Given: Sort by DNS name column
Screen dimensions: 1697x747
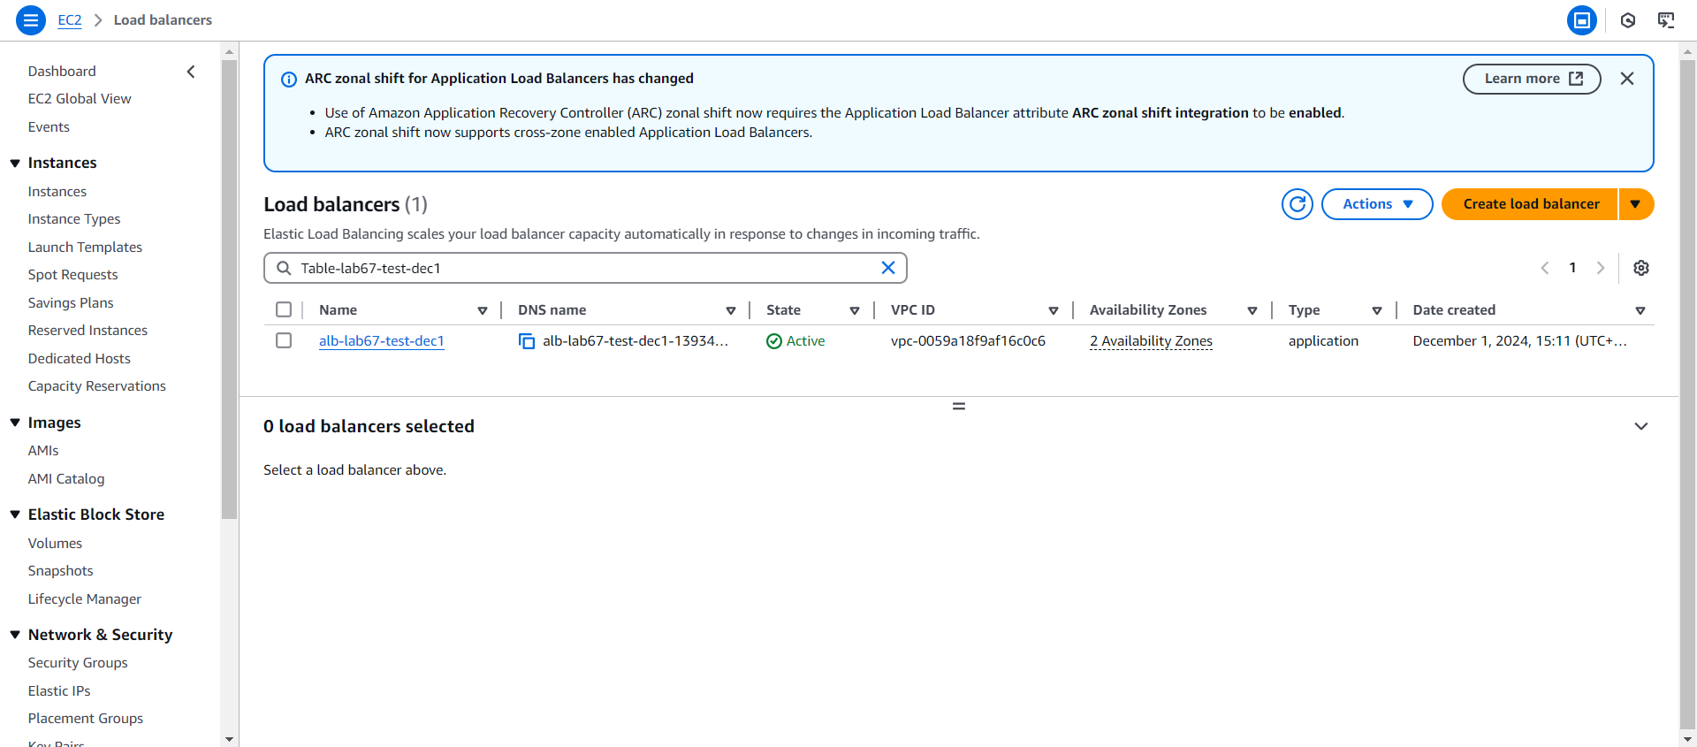Looking at the screenshot, I should [x=731, y=310].
